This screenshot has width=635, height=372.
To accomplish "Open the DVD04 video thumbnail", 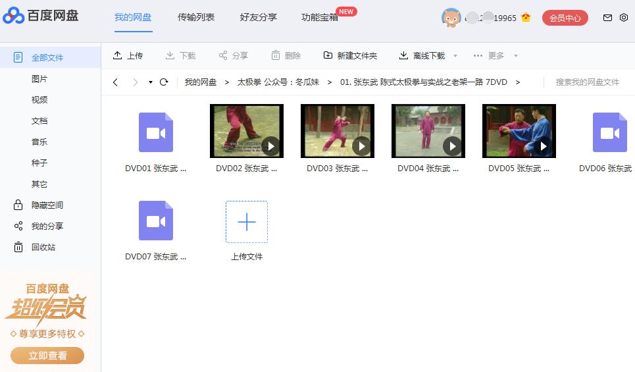I will point(428,131).
